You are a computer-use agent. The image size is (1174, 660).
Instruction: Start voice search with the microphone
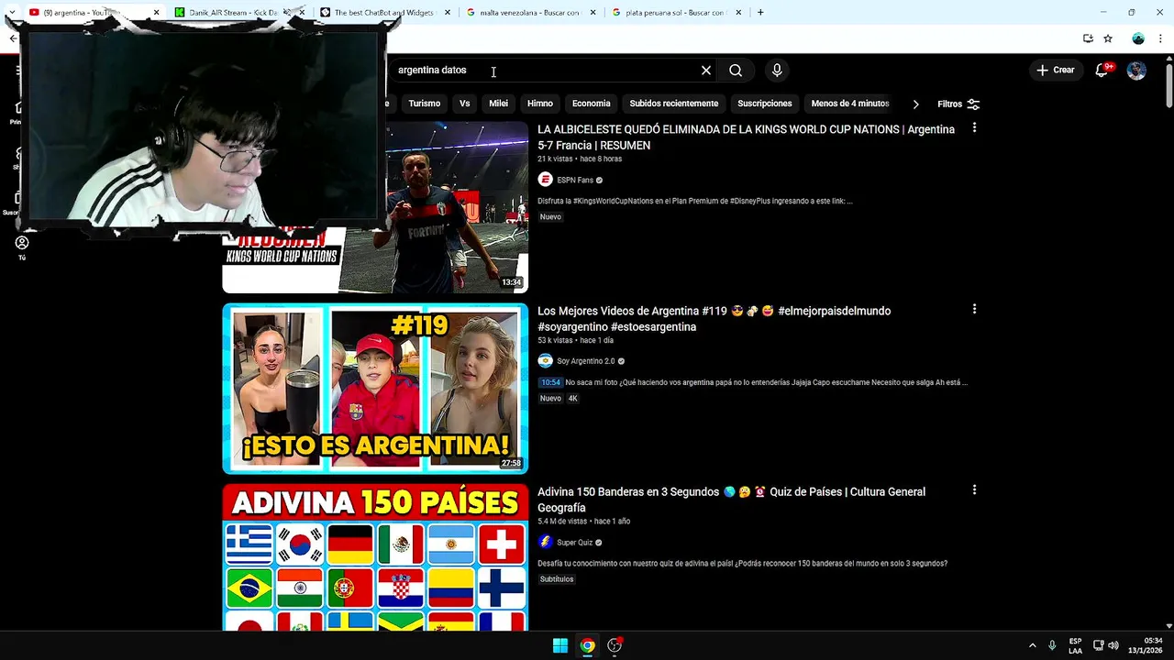click(777, 71)
